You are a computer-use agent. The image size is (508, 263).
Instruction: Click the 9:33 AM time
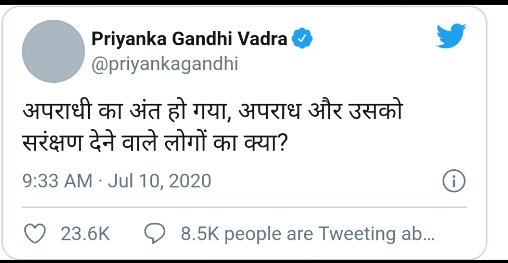pyautogui.click(x=57, y=181)
